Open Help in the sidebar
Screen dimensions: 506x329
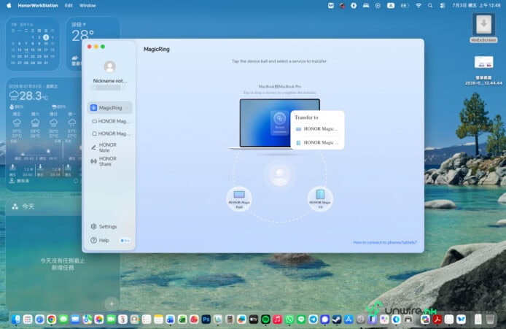tap(100, 240)
